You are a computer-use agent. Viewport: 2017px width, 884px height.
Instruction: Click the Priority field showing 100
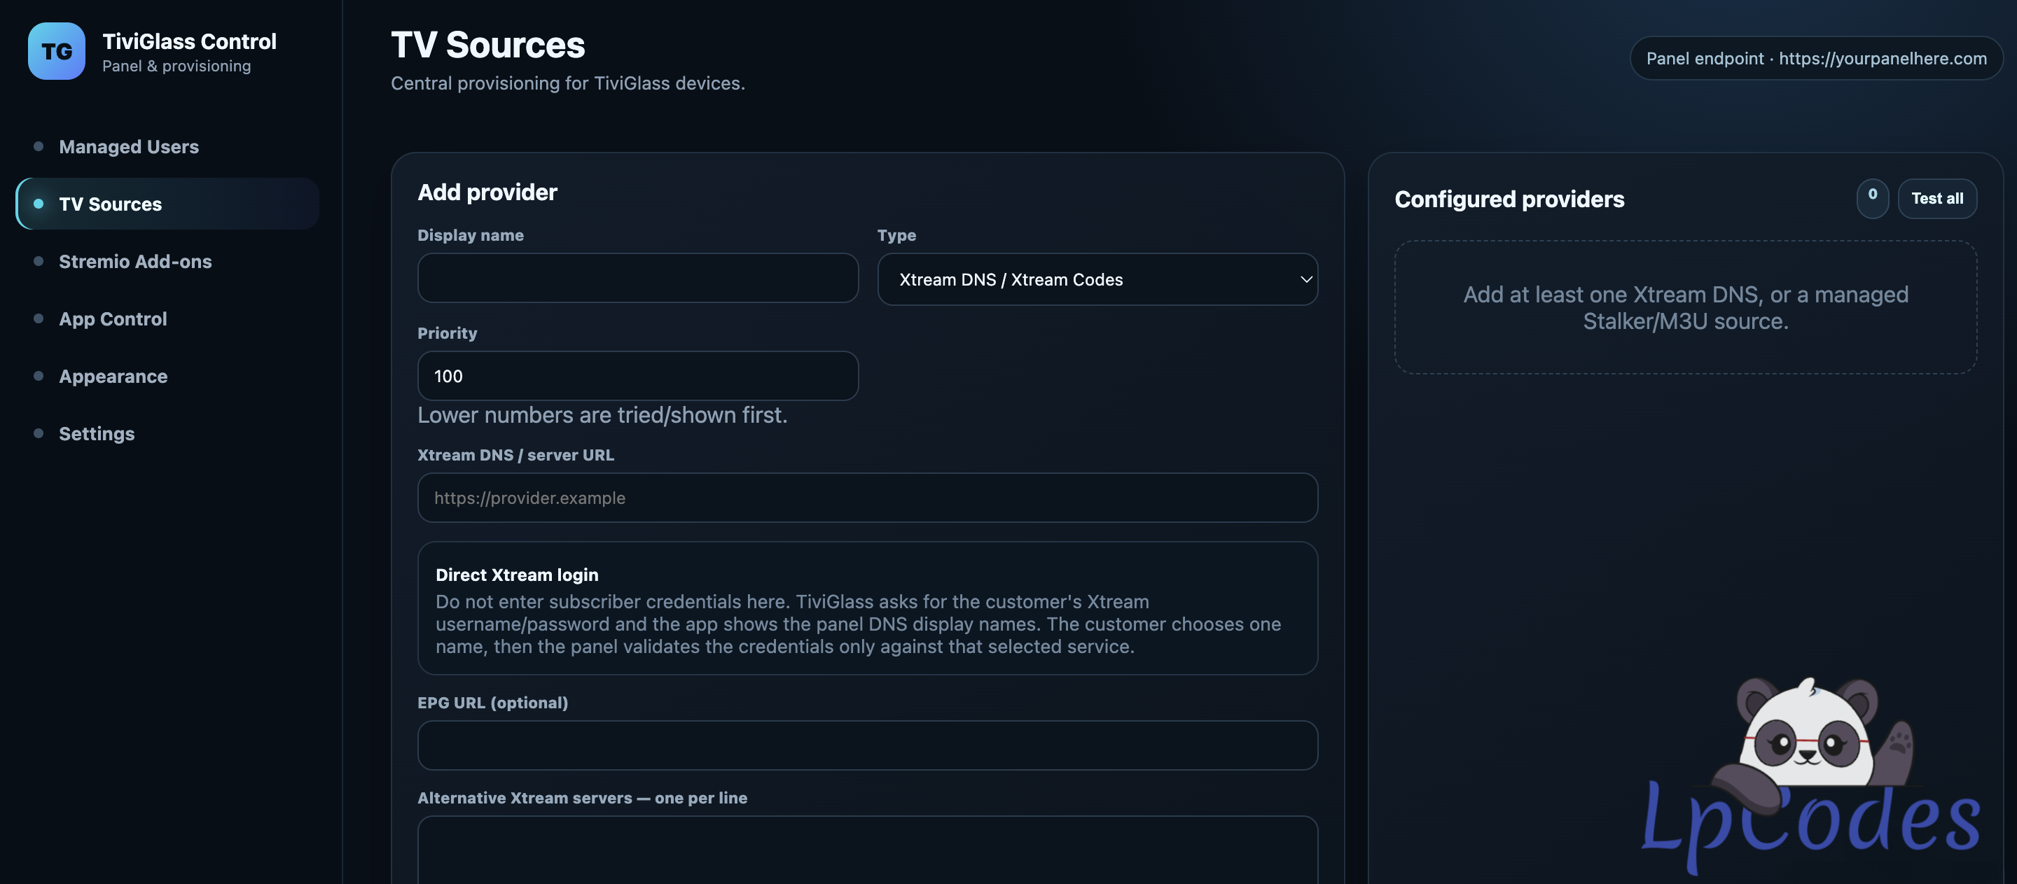638,377
